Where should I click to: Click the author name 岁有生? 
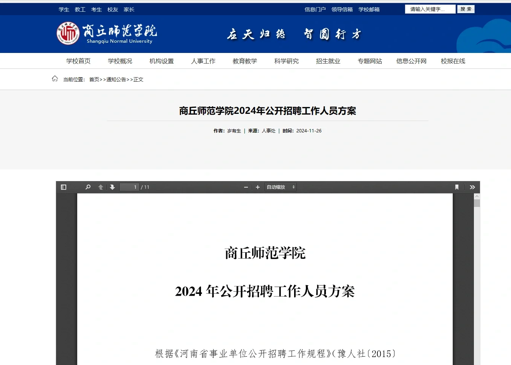click(234, 131)
